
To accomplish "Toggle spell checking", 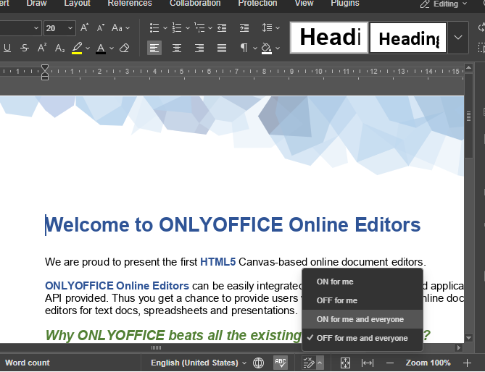I will (x=281, y=363).
